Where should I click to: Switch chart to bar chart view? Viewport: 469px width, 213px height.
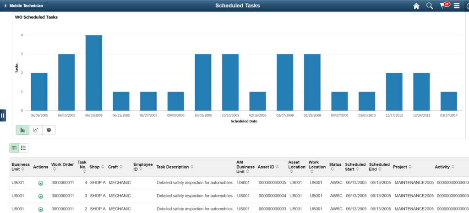pos(22,130)
